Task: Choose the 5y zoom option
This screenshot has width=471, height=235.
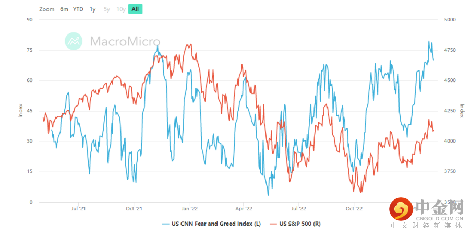Action: click(106, 9)
